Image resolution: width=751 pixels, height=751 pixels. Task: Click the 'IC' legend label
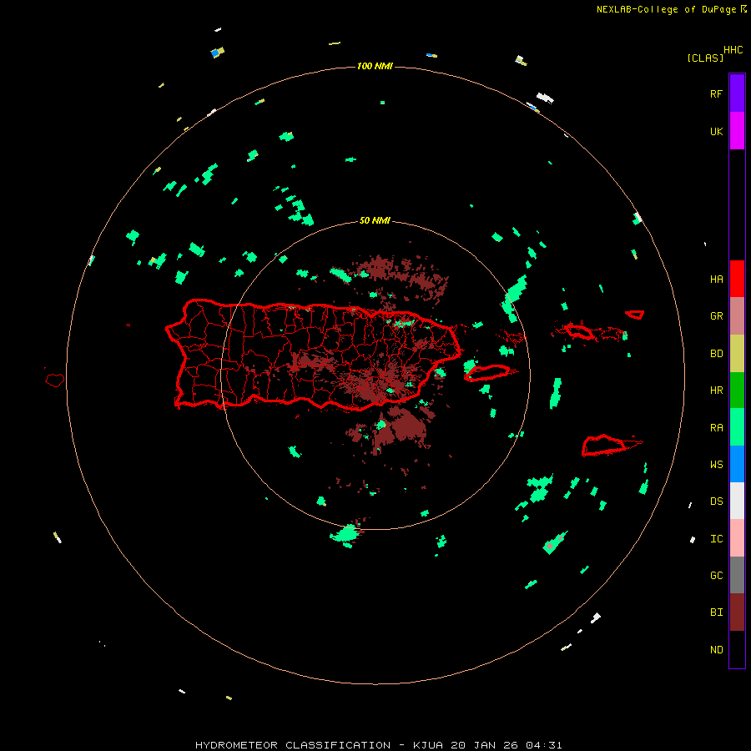point(716,539)
